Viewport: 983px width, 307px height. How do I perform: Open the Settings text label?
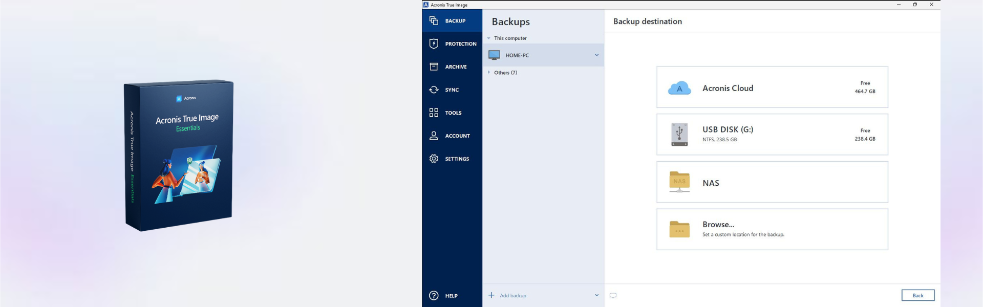pyautogui.click(x=457, y=159)
